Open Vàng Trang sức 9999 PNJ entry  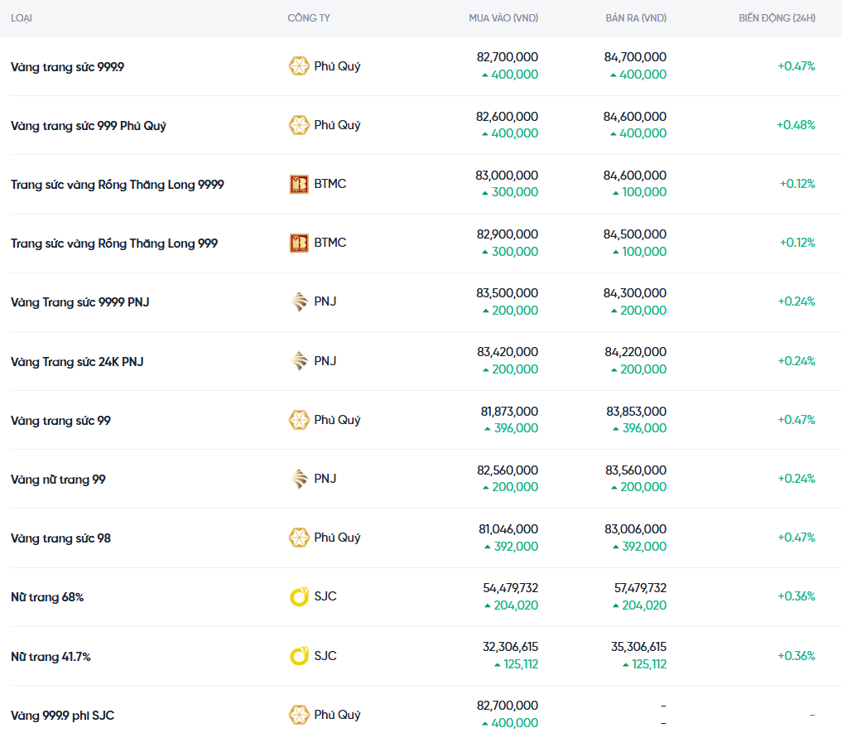(80, 302)
